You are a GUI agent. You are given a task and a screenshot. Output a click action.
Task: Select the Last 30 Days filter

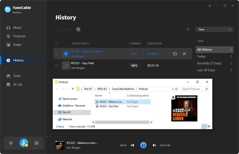click(214, 70)
